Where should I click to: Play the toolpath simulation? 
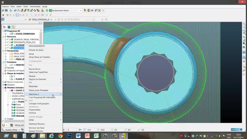click(56, 19)
